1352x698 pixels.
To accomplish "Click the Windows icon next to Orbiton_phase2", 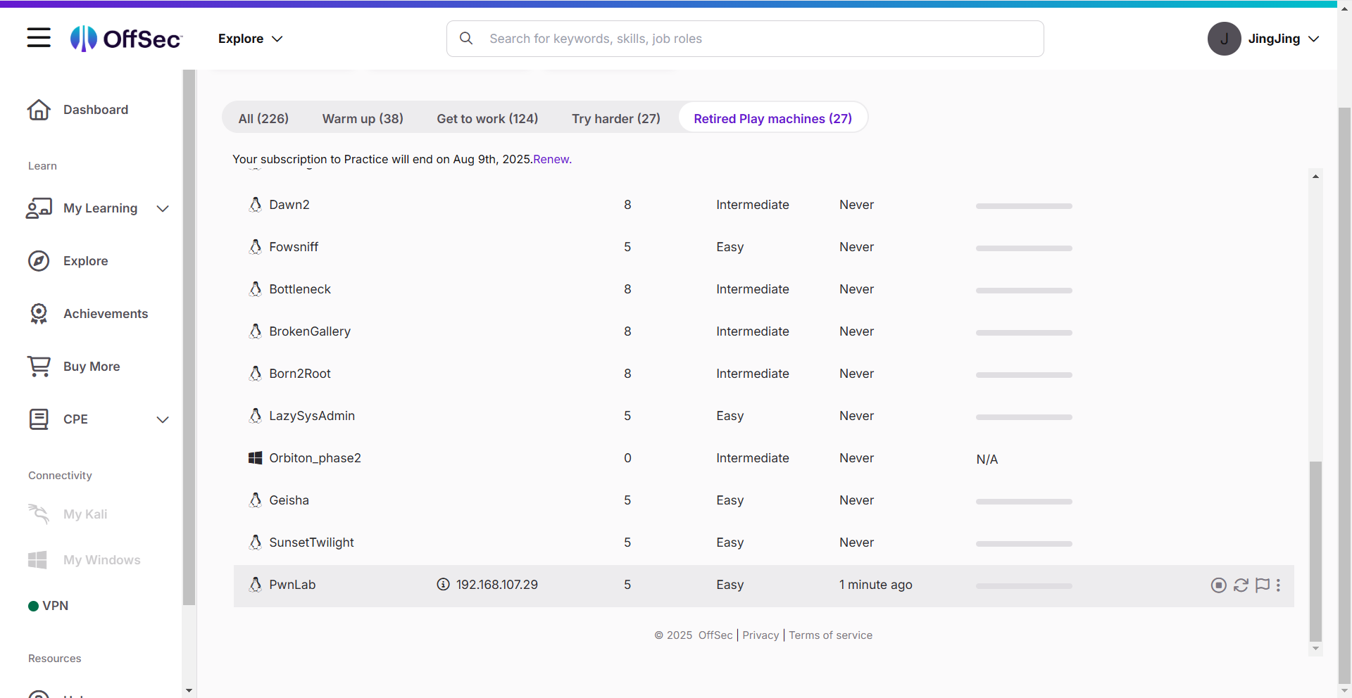I will pyautogui.click(x=256, y=458).
